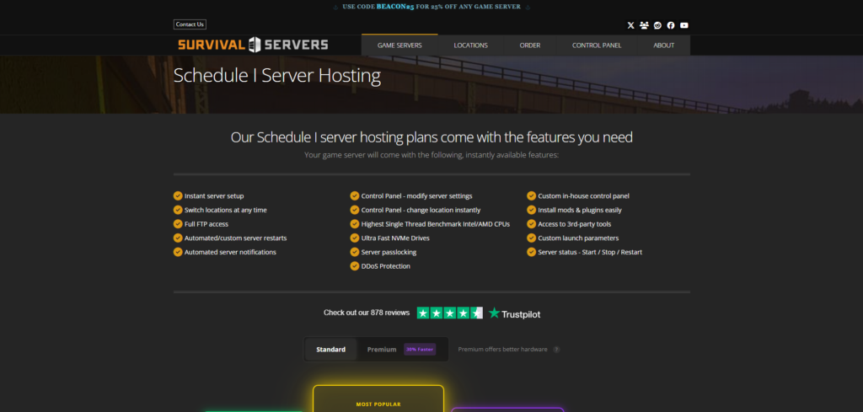This screenshot has width=863, height=412.
Task: Click 'Control Panel - modify server settings' text
Action: [x=416, y=195]
